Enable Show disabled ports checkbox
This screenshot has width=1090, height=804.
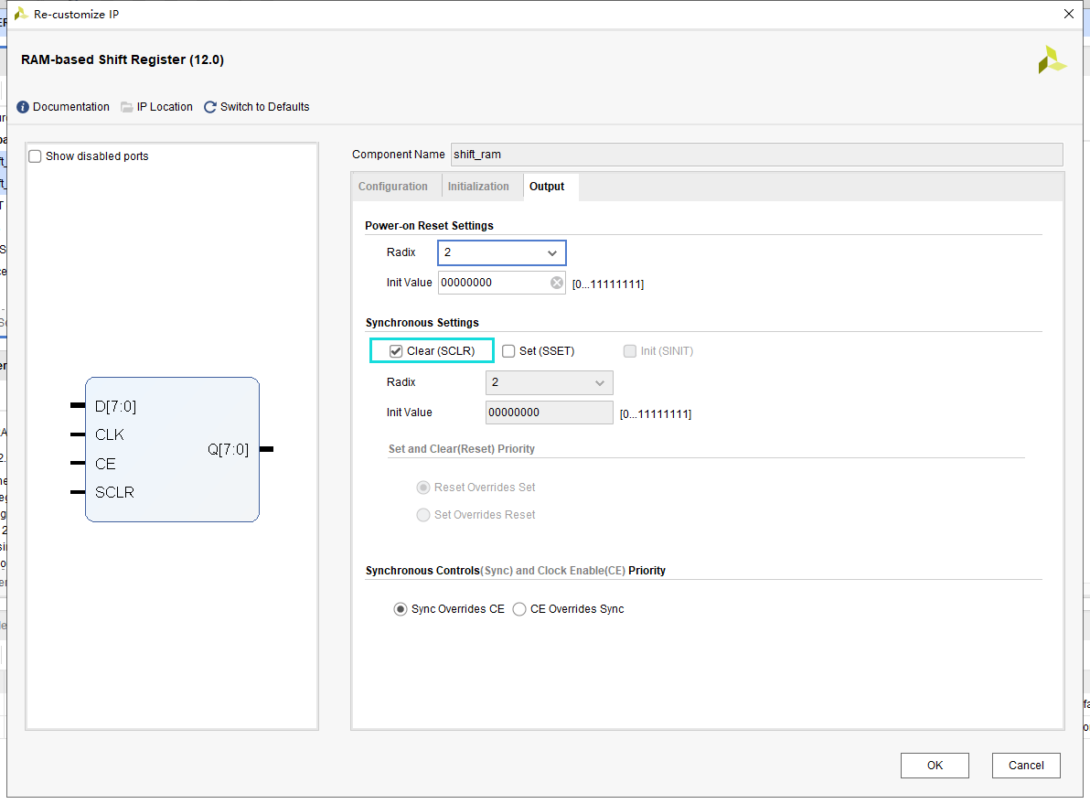point(36,156)
